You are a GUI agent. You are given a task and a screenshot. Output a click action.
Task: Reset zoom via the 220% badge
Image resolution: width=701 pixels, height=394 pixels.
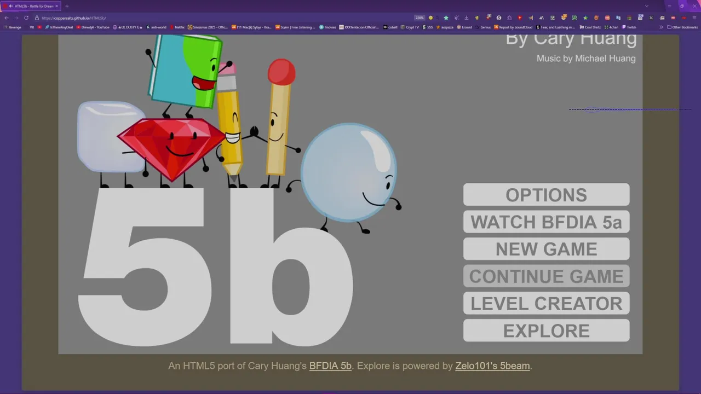point(420,18)
